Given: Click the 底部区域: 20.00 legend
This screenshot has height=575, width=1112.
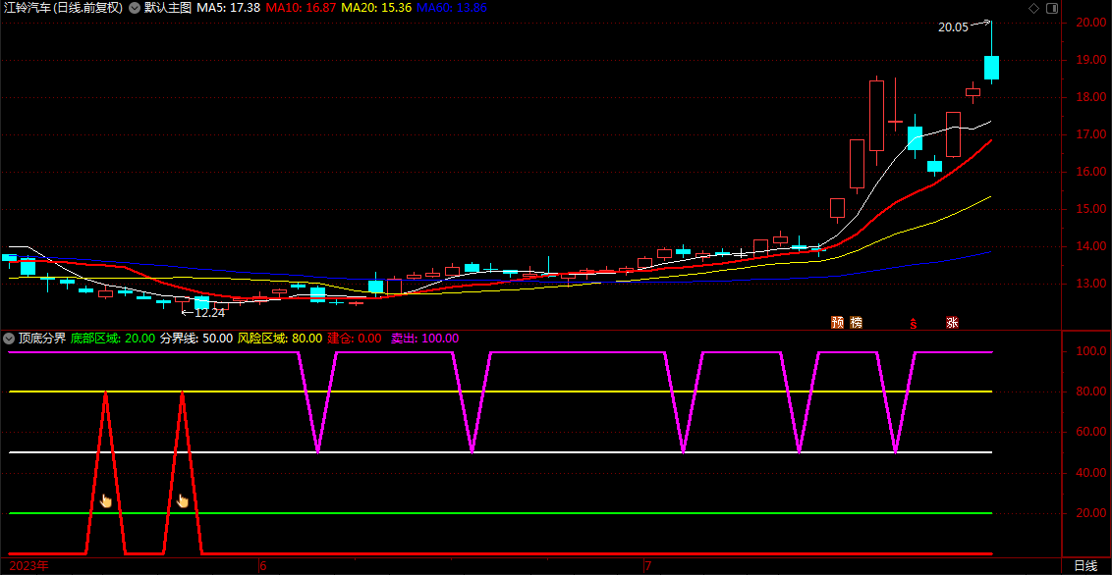Looking at the screenshot, I should click(114, 339).
